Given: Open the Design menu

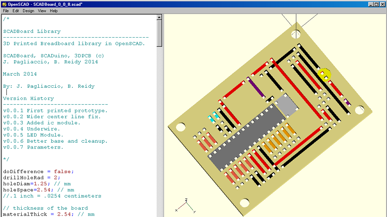Looking at the screenshot, I should point(28,11).
